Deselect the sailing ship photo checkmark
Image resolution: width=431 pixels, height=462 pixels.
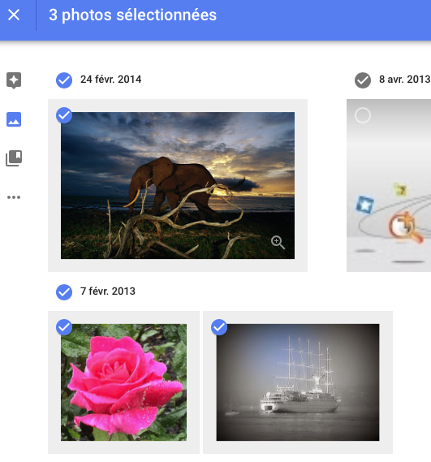(219, 327)
